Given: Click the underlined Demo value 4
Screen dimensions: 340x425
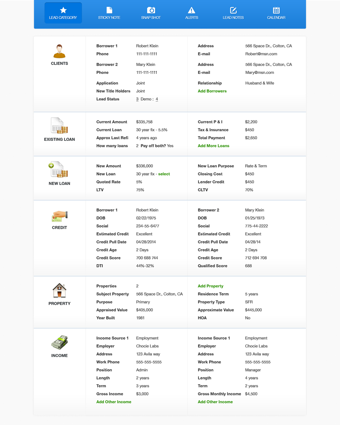Looking at the screenshot, I should [x=157, y=99].
